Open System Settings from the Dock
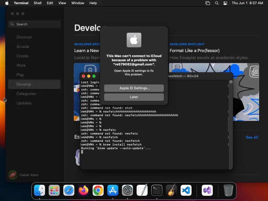Image resolution: width=268 pixels, height=201 pixels. point(127,190)
